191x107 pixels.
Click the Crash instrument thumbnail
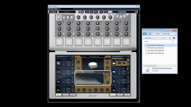tap(114, 90)
